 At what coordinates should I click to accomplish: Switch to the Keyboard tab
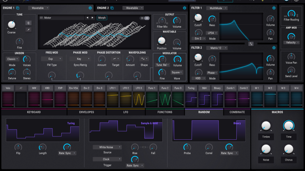(x=34, y=112)
